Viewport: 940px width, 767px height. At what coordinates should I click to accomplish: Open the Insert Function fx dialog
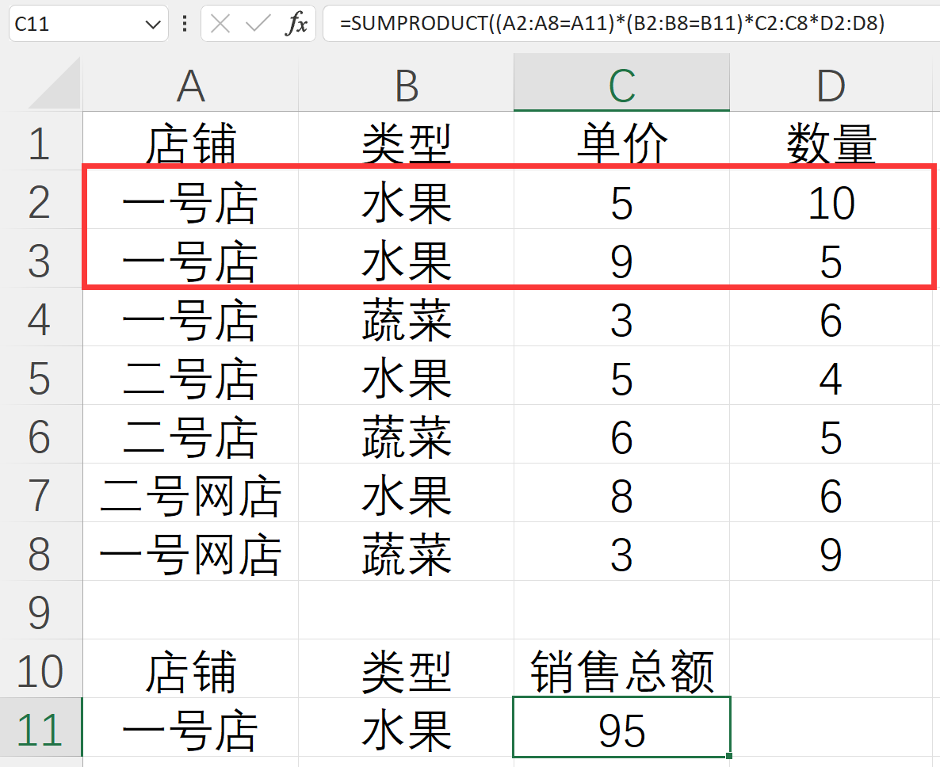(x=296, y=24)
